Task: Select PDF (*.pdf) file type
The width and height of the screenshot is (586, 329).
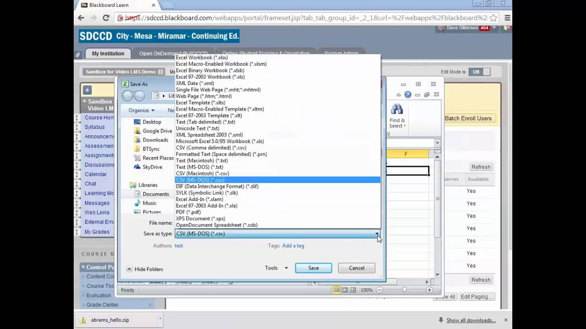Action: click(x=277, y=212)
